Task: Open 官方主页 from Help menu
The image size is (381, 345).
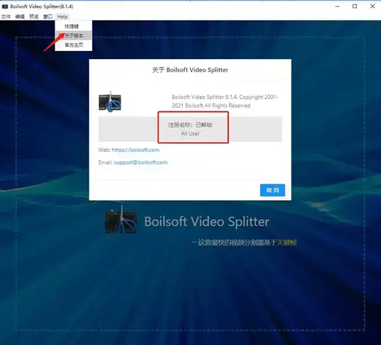Action: click(x=74, y=45)
